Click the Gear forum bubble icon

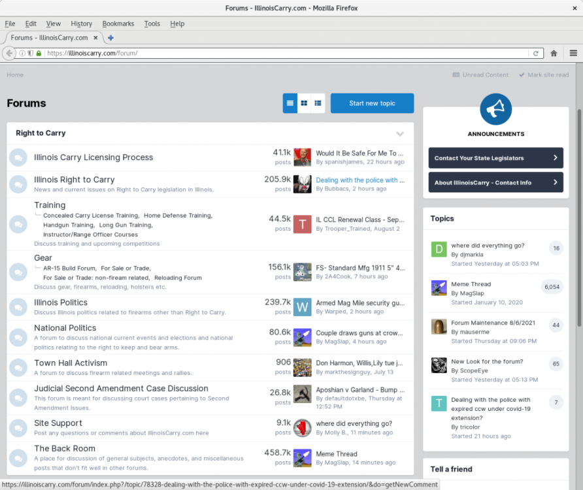click(18, 272)
